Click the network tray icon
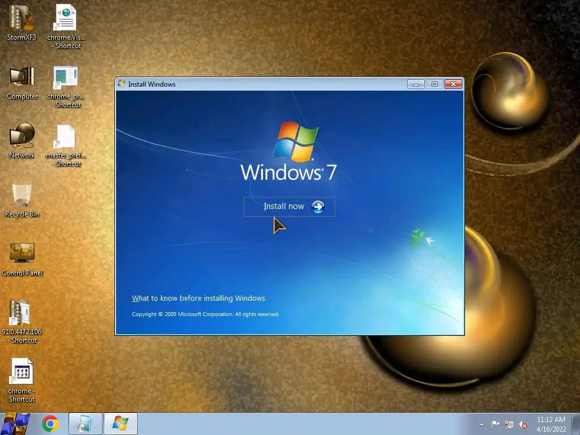 (x=509, y=424)
